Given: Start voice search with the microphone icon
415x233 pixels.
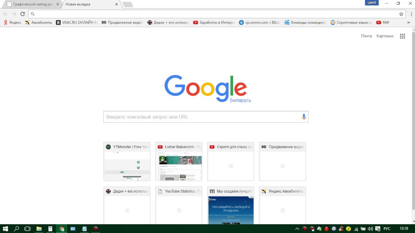Looking at the screenshot, I should (x=304, y=117).
